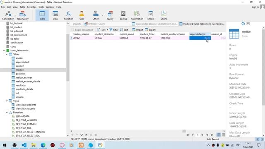Open the Charts toolbar icon
The width and height of the screenshot is (265, 149).
(164, 15)
